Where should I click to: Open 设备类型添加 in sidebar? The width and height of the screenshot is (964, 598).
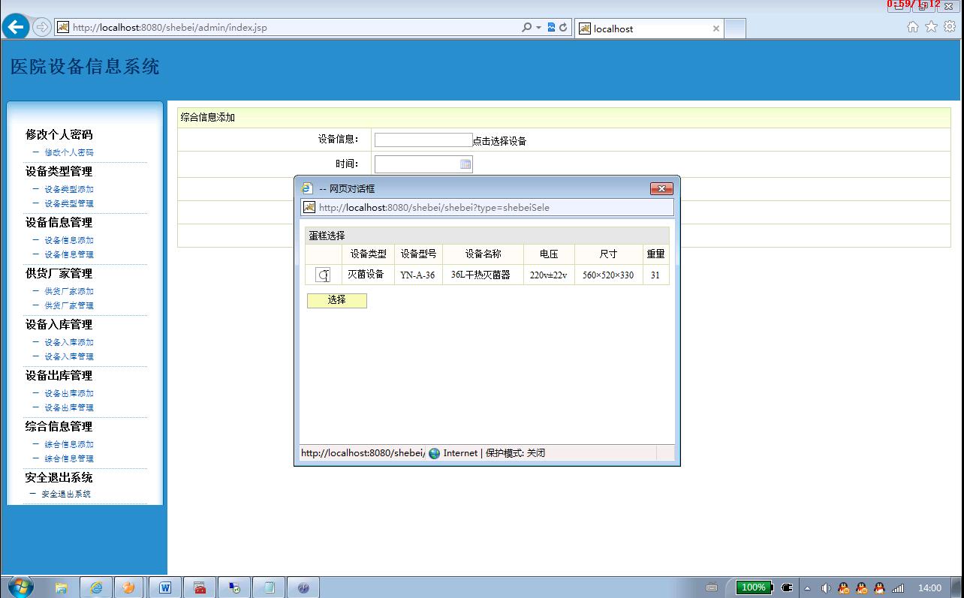tap(69, 189)
